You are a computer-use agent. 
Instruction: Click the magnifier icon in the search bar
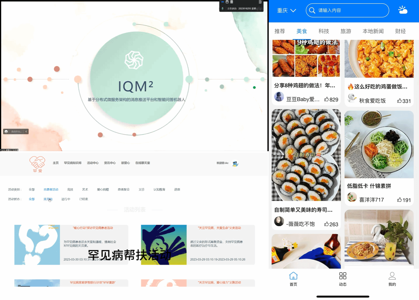point(312,10)
